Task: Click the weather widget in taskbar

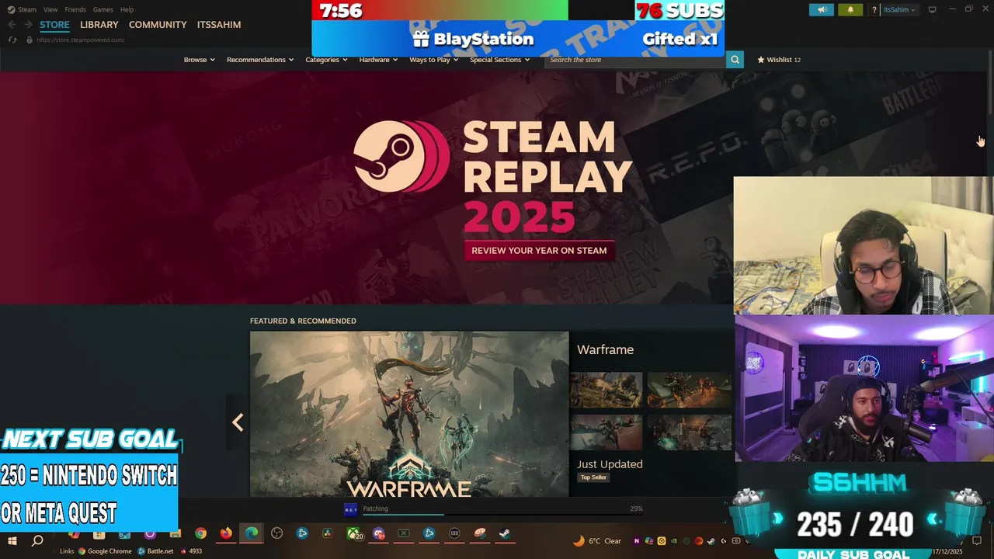Action: 597,541
